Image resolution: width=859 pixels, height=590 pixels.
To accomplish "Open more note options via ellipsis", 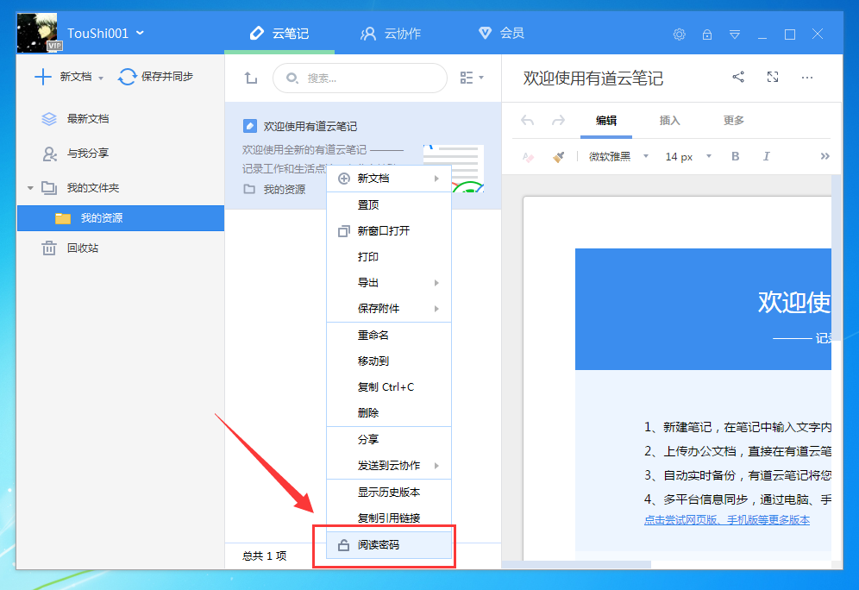I will coord(807,78).
